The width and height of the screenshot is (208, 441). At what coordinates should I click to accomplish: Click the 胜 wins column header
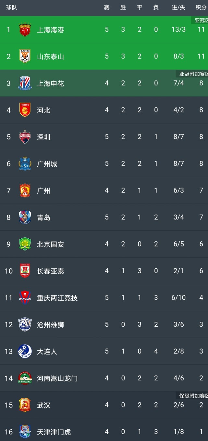[123, 7]
